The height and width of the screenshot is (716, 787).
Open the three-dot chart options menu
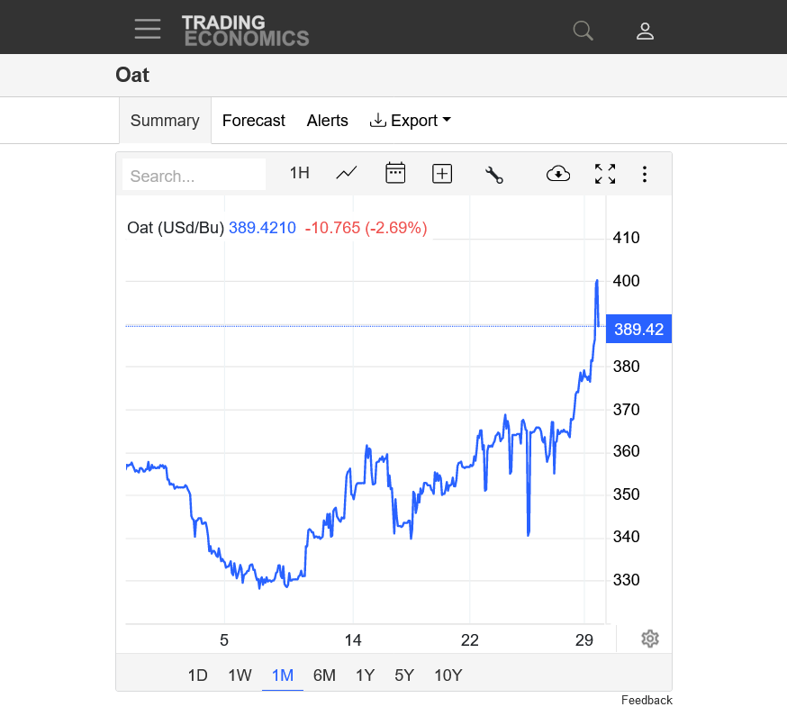pos(645,174)
